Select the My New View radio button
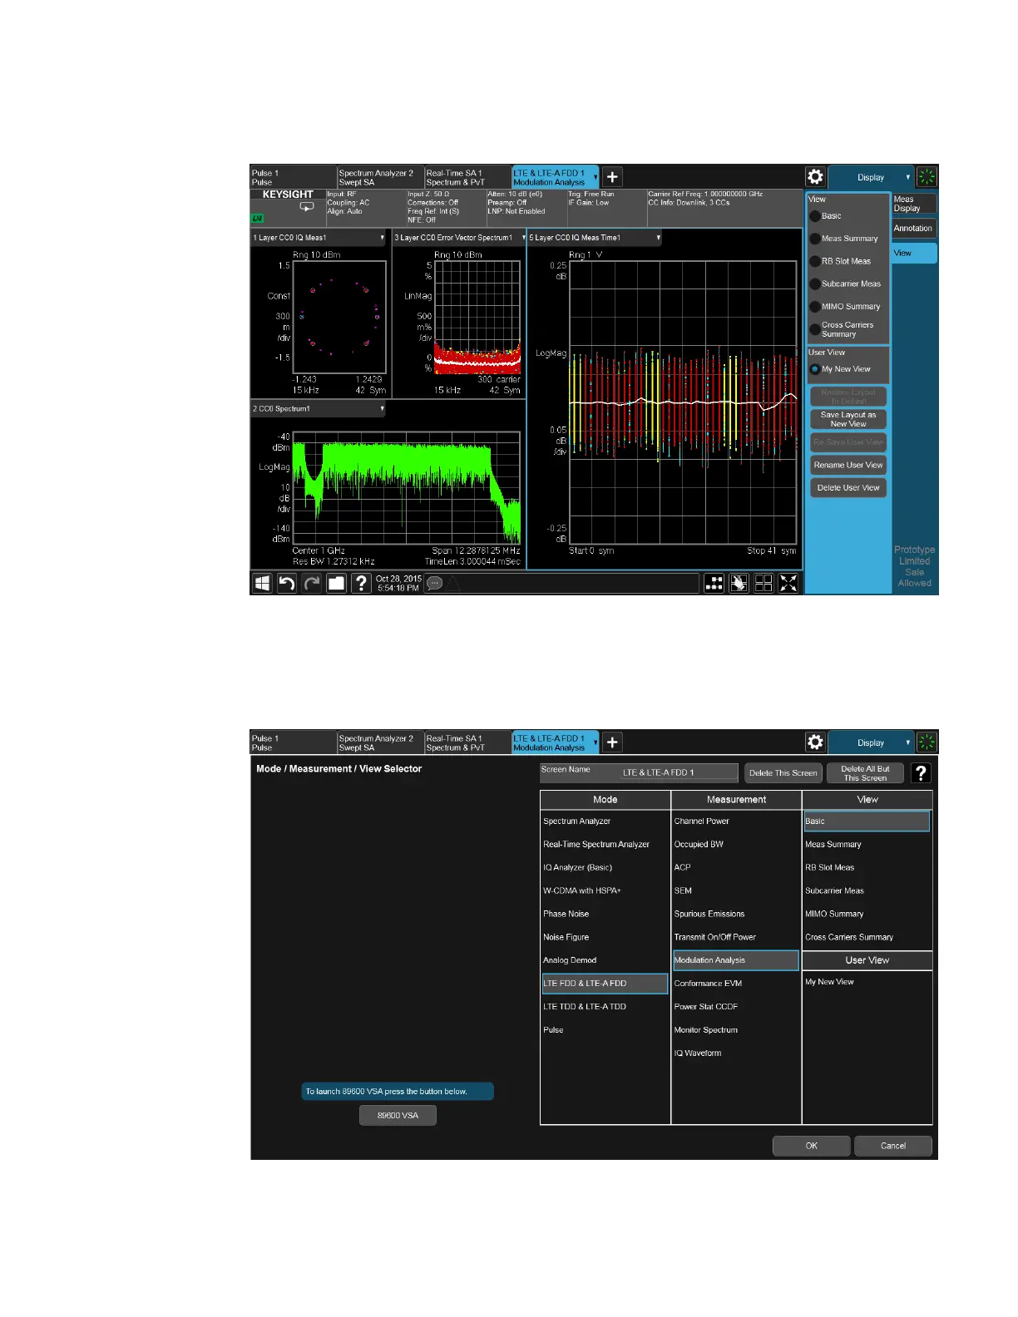Screen dimensions: 1018x1317 click(x=815, y=369)
